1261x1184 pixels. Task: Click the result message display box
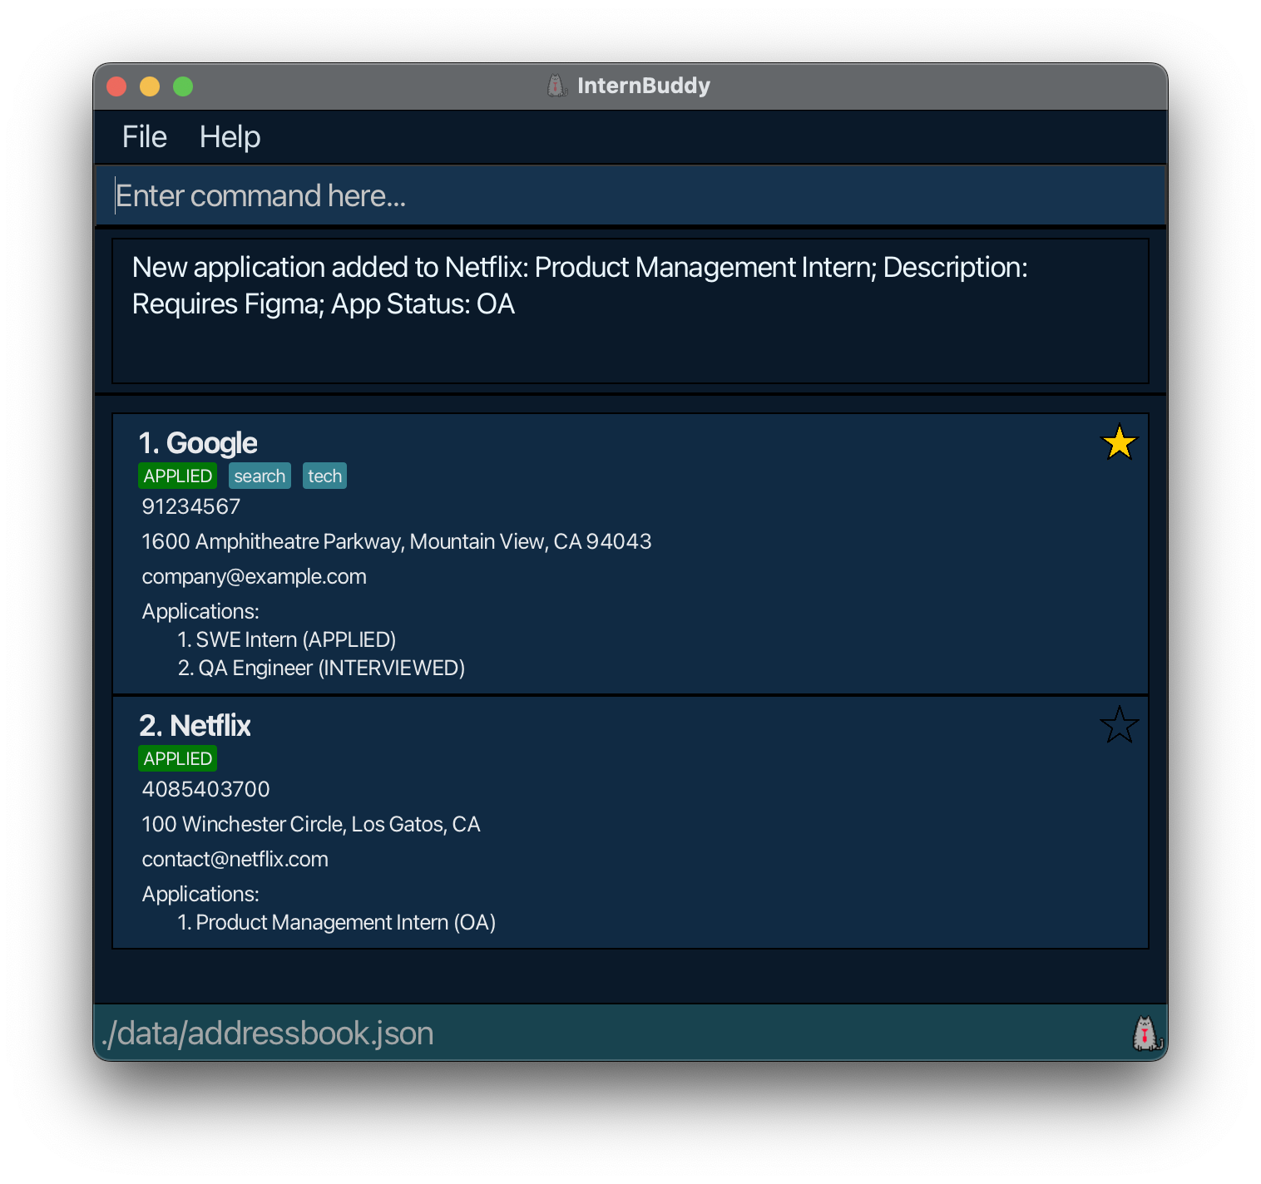click(630, 311)
